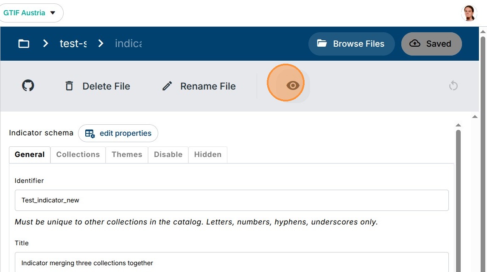The width and height of the screenshot is (487, 272).
Task: Open the Disable tab
Action: (168, 154)
